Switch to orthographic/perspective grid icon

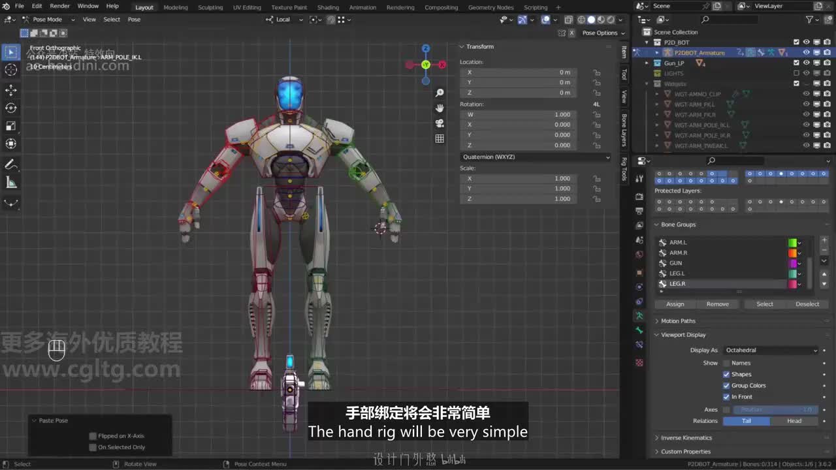pos(440,138)
